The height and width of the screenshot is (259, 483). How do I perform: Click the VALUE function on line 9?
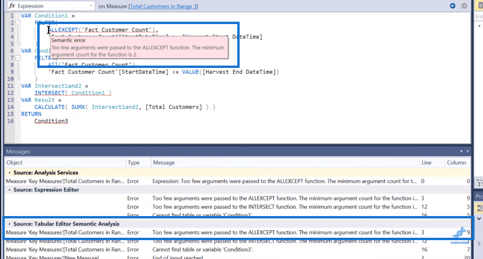(190, 72)
